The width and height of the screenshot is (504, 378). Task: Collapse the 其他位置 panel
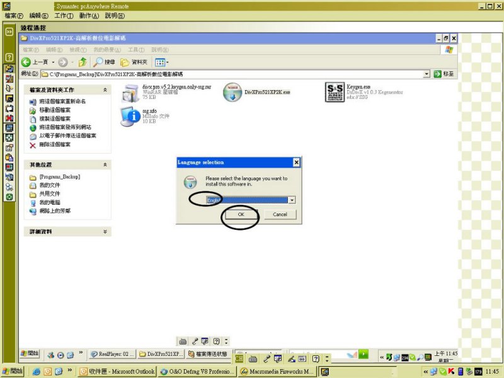point(105,164)
